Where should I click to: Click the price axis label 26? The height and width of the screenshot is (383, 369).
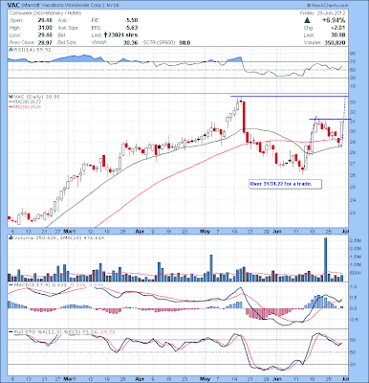[353, 175]
